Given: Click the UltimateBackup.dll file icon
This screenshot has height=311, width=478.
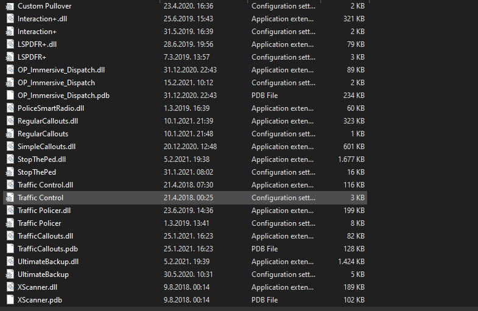Looking at the screenshot, I should click(10, 262).
